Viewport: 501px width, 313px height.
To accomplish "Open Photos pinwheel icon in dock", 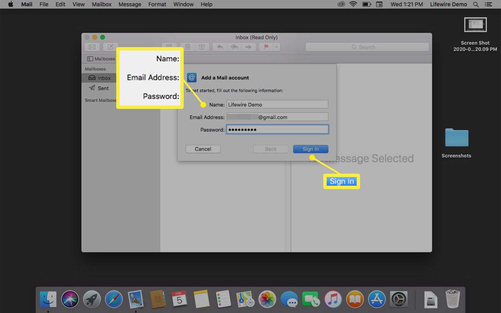I will pyautogui.click(x=267, y=299).
